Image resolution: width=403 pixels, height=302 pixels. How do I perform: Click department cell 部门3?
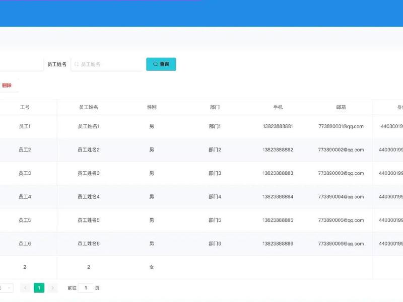pyautogui.click(x=215, y=173)
